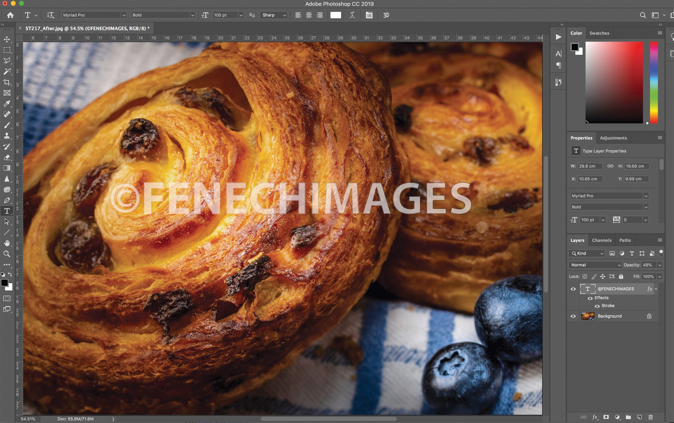Switch to the Swatches tab
Image resolution: width=674 pixels, height=423 pixels.
(x=599, y=33)
